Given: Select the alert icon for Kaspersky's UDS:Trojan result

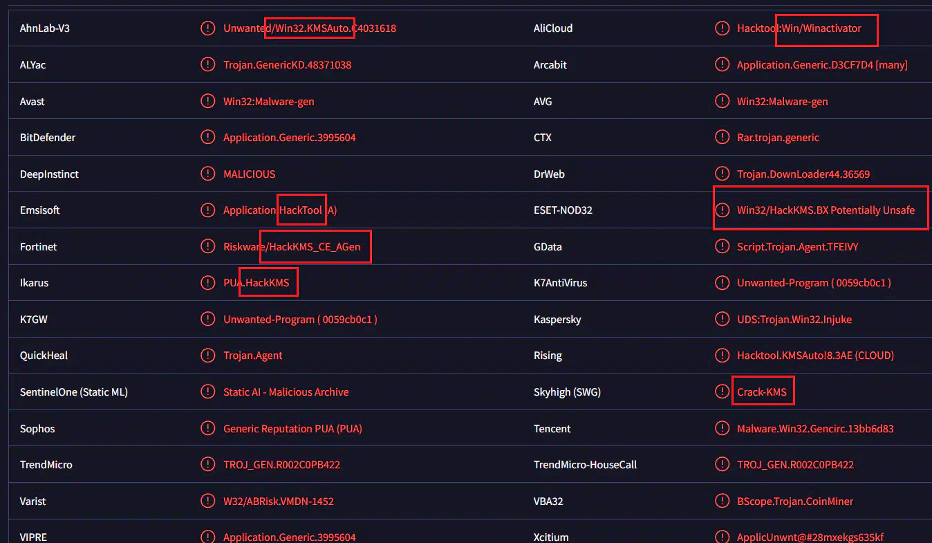Looking at the screenshot, I should [722, 320].
